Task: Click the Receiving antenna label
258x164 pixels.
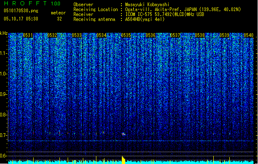Action: tap(94, 19)
